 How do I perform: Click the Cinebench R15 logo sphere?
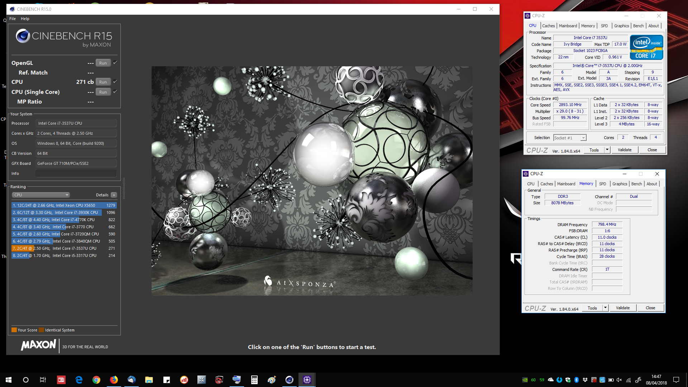23,36
